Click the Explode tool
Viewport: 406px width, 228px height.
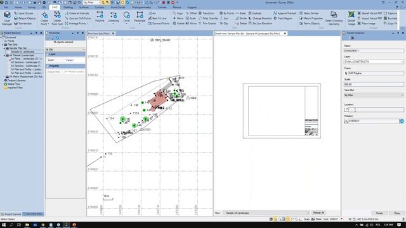255,13
